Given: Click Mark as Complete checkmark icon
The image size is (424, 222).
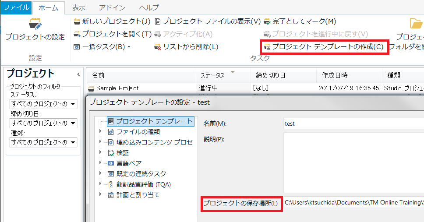Looking at the screenshot, I should coord(267,21).
